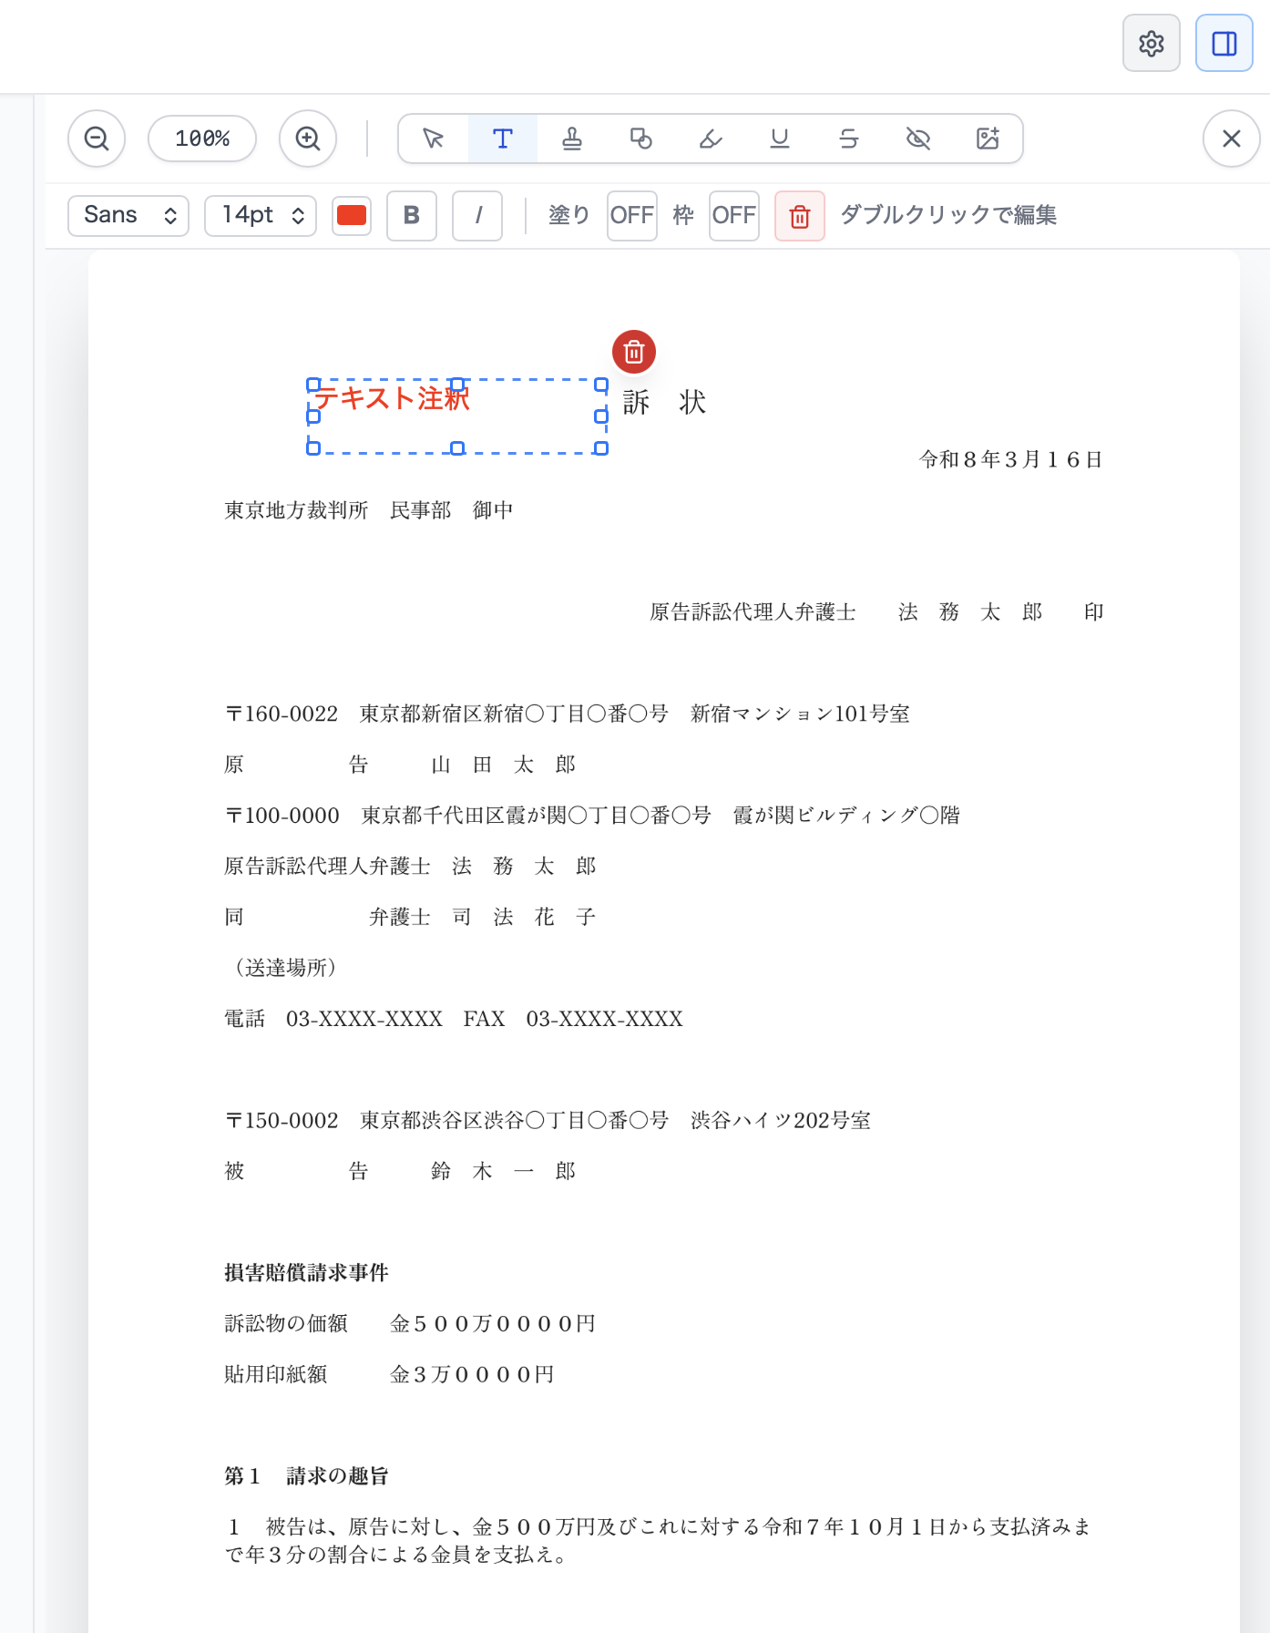Click the 同 弁護士 司法花子 line
The image size is (1270, 1633).
pyautogui.click(x=410, y=917)
